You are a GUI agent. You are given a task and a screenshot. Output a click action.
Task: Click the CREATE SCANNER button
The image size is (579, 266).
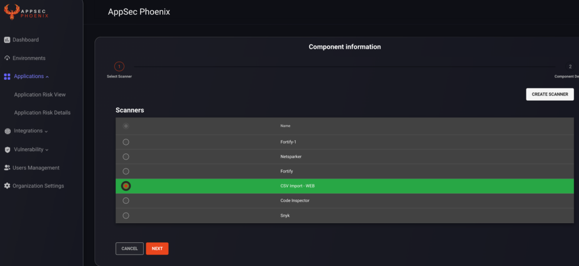coord(550,94)
